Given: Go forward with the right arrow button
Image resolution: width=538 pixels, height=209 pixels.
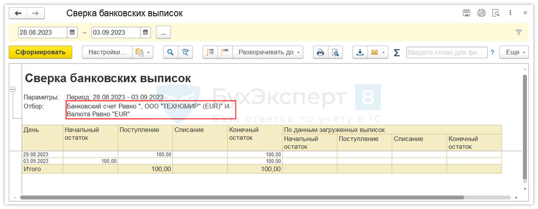Looking at the screenshot, I should point(35,13).
